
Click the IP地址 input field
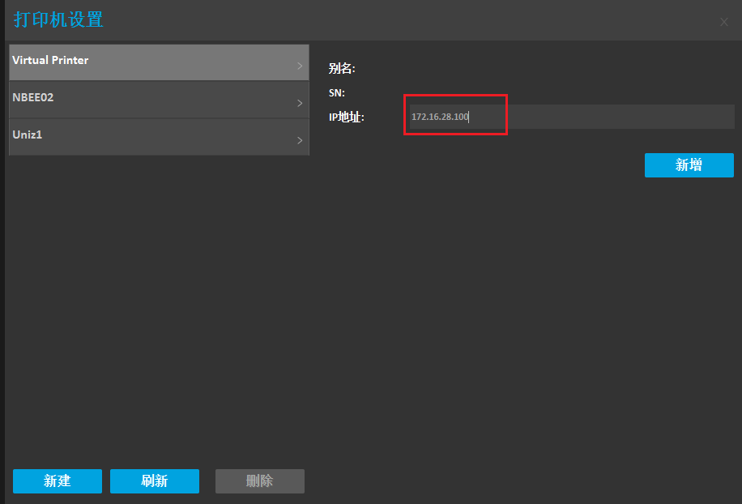[572, 117]
